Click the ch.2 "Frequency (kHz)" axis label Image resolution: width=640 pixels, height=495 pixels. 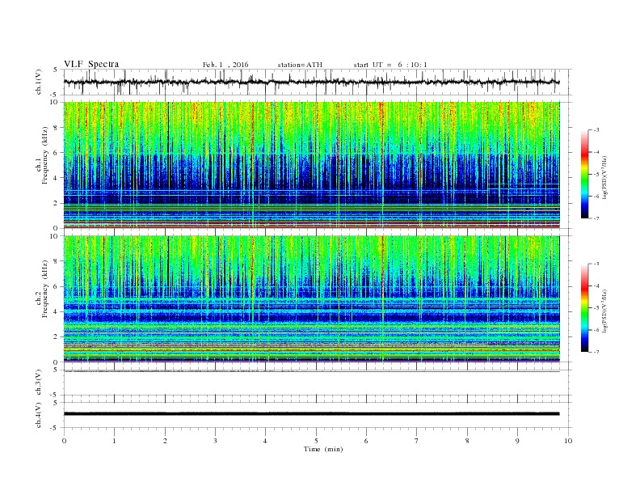click(45, 289)
